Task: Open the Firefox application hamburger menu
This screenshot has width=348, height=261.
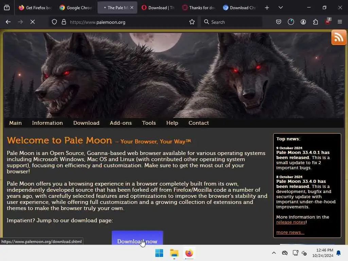Action: pos(340,22)
